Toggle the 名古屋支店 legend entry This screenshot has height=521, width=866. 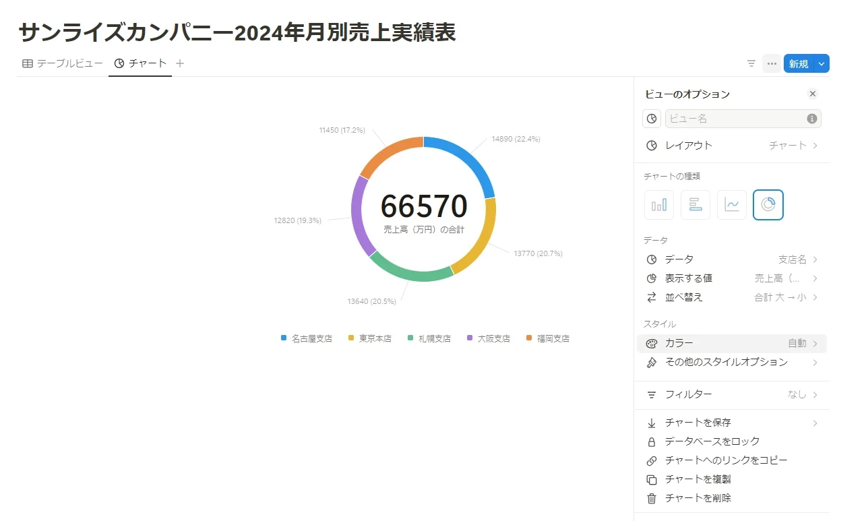pyautogui.click(x=307, y=338)
